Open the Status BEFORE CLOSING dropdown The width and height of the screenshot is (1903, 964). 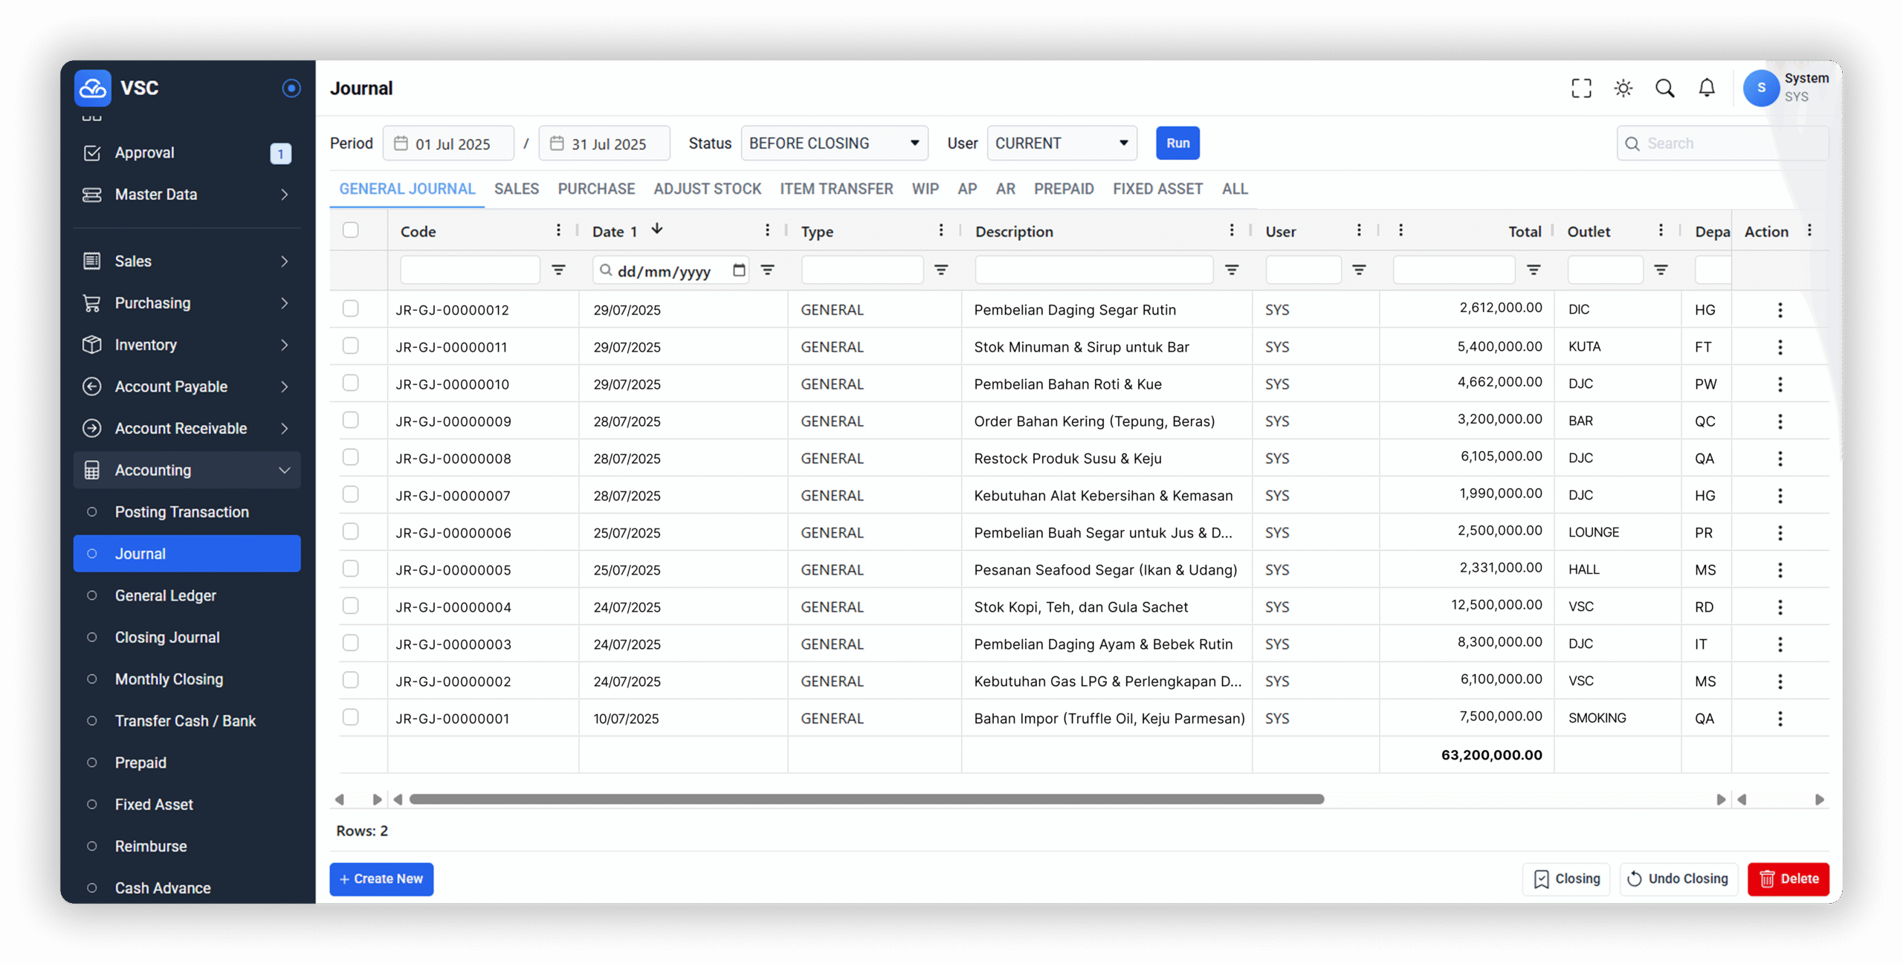pos(834,143)
